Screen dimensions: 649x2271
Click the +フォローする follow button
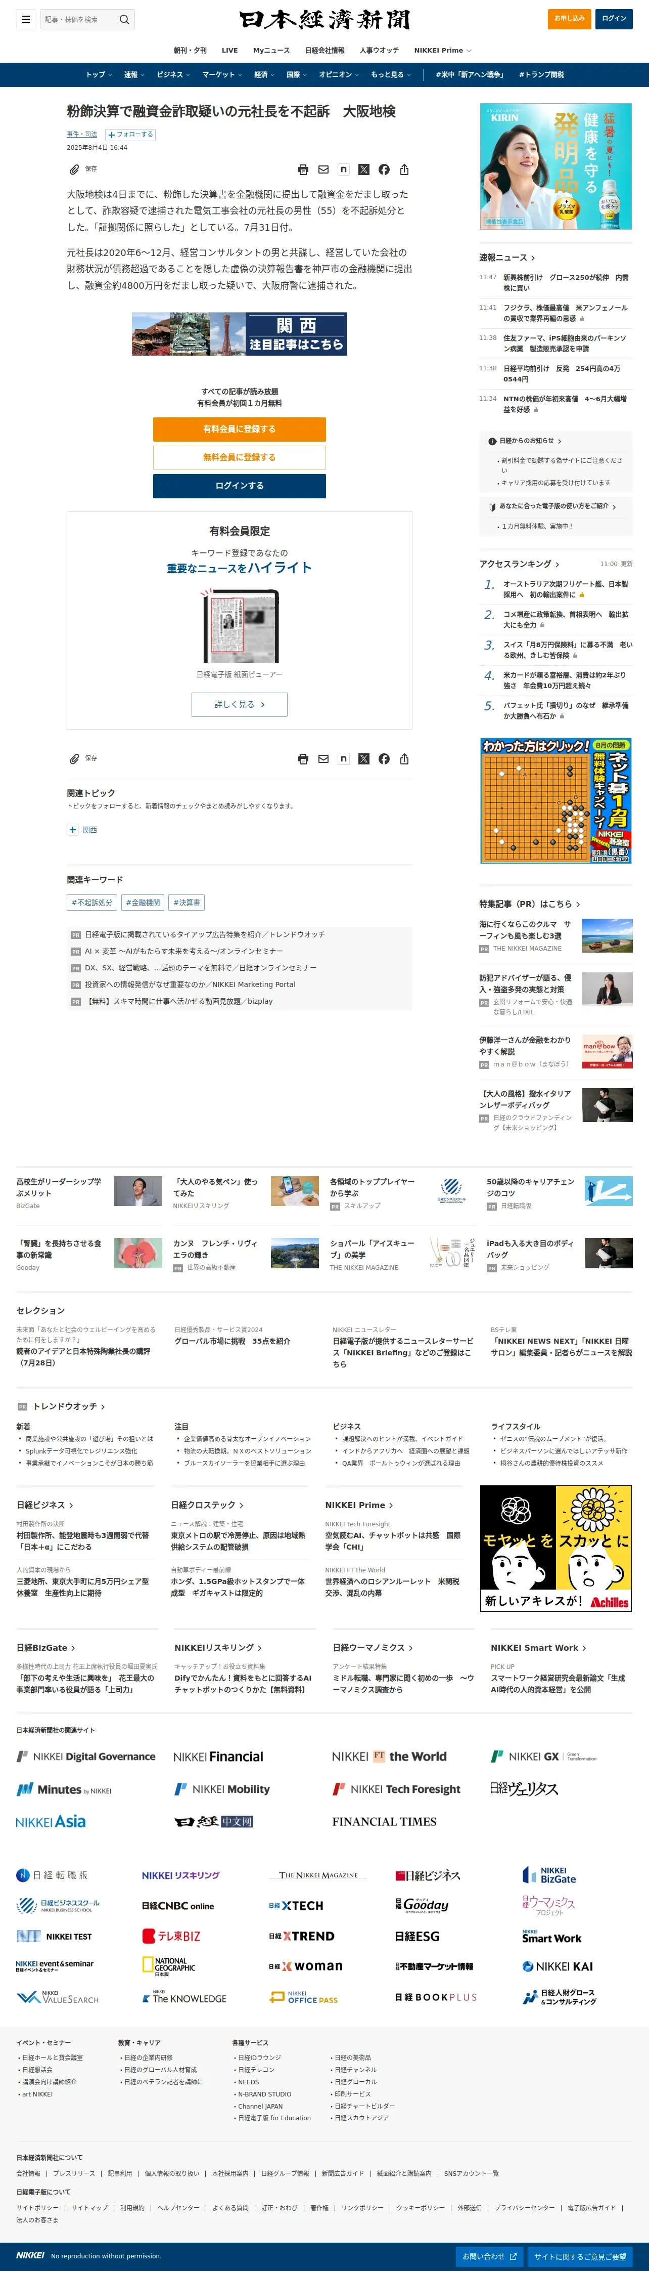(130, 135)
